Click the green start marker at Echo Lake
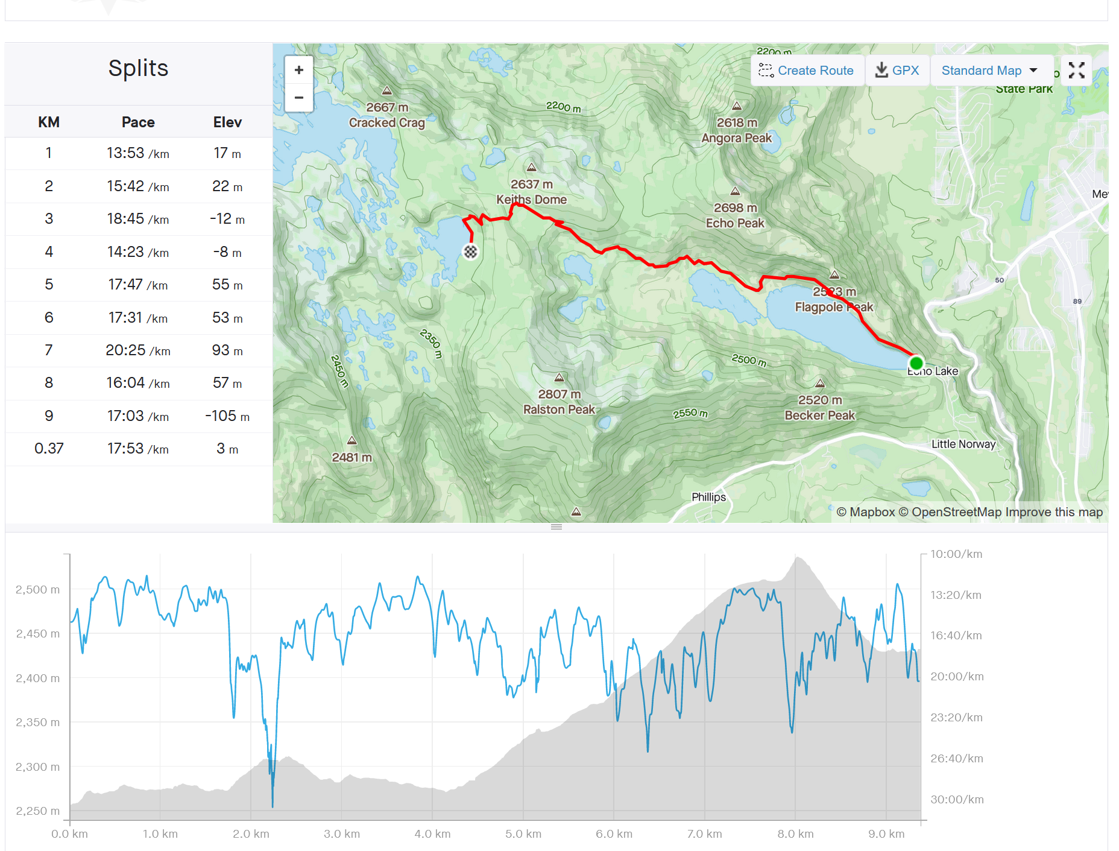 916,363
